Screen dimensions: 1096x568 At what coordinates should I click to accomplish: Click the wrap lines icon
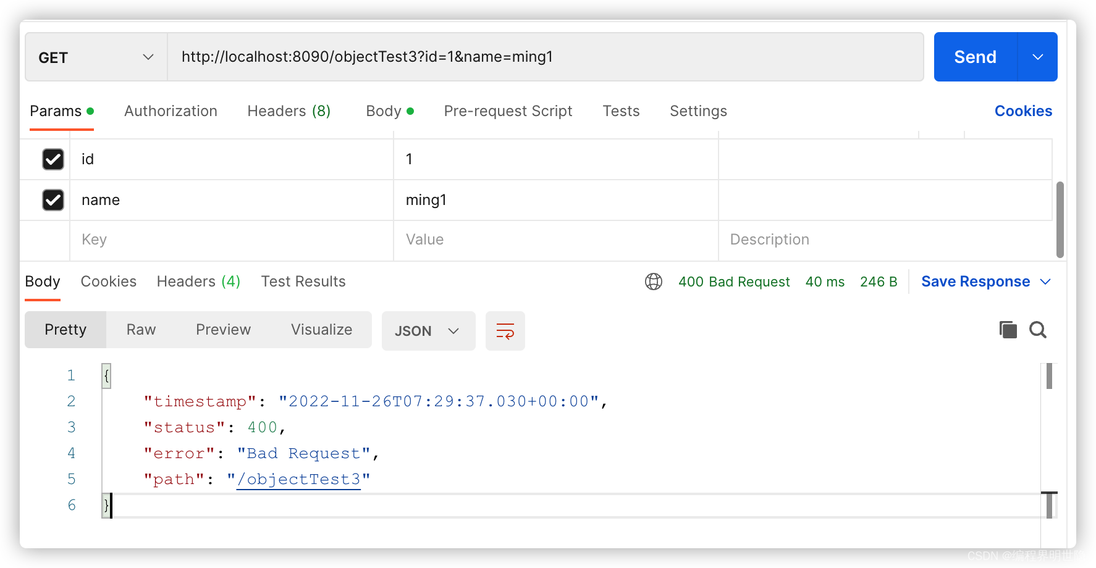[505, 331]
